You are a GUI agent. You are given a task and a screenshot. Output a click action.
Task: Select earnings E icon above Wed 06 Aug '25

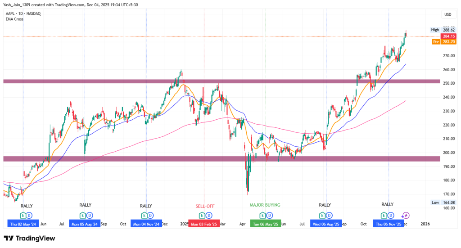click(322, 216)
